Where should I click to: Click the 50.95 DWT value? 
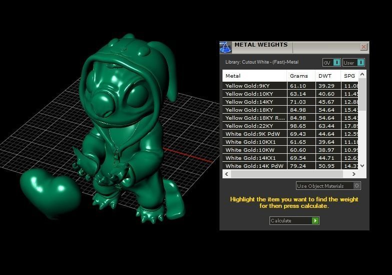[x=326, y=166]
